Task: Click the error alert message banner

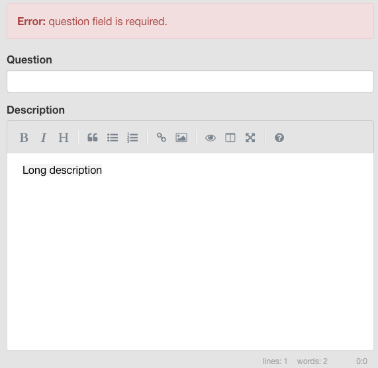Action: [190, 21]
